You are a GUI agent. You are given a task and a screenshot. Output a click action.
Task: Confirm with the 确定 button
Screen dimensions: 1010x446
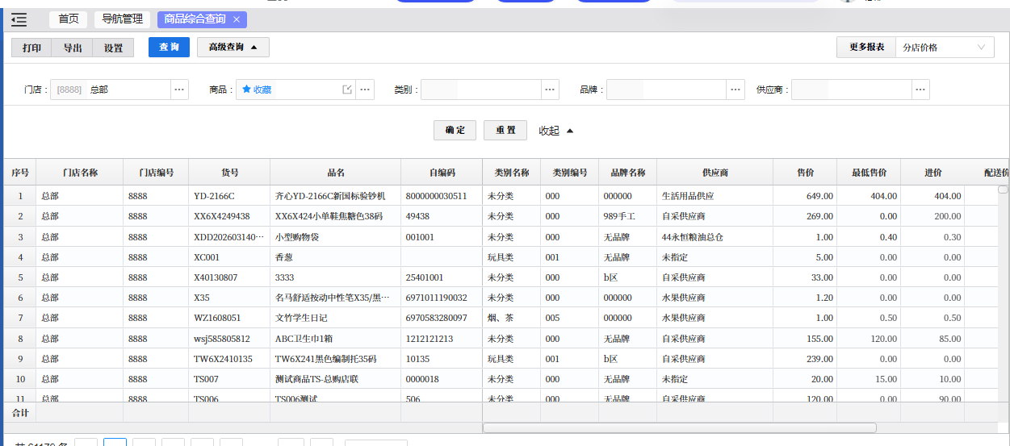click(455, 130)
